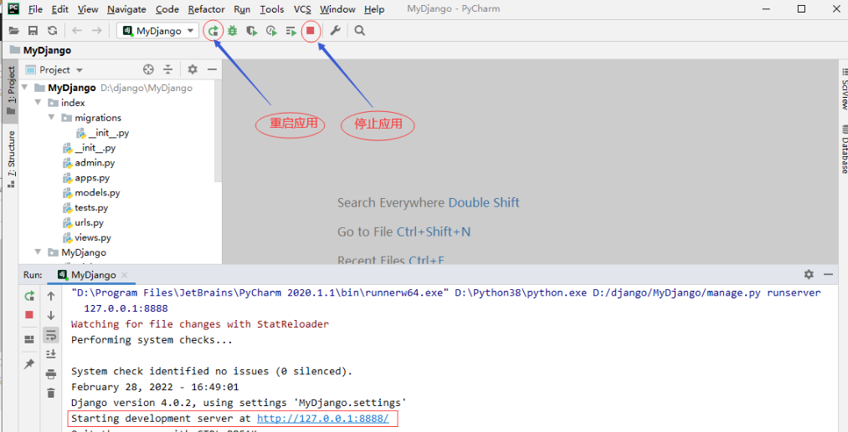The width and height of the screenshot is (848, 432).
Task: Rerun from the Run panel green icon
Action: pyautogui.click(x=29, y=296)
